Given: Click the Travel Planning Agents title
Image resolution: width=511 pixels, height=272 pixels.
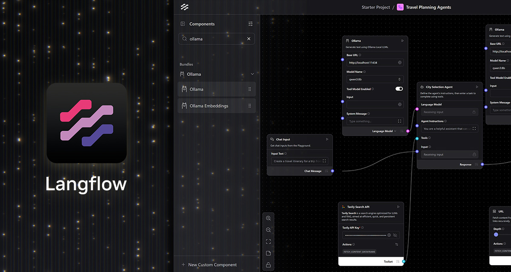Looking at the screenshot, I should (x=428, y=7).
